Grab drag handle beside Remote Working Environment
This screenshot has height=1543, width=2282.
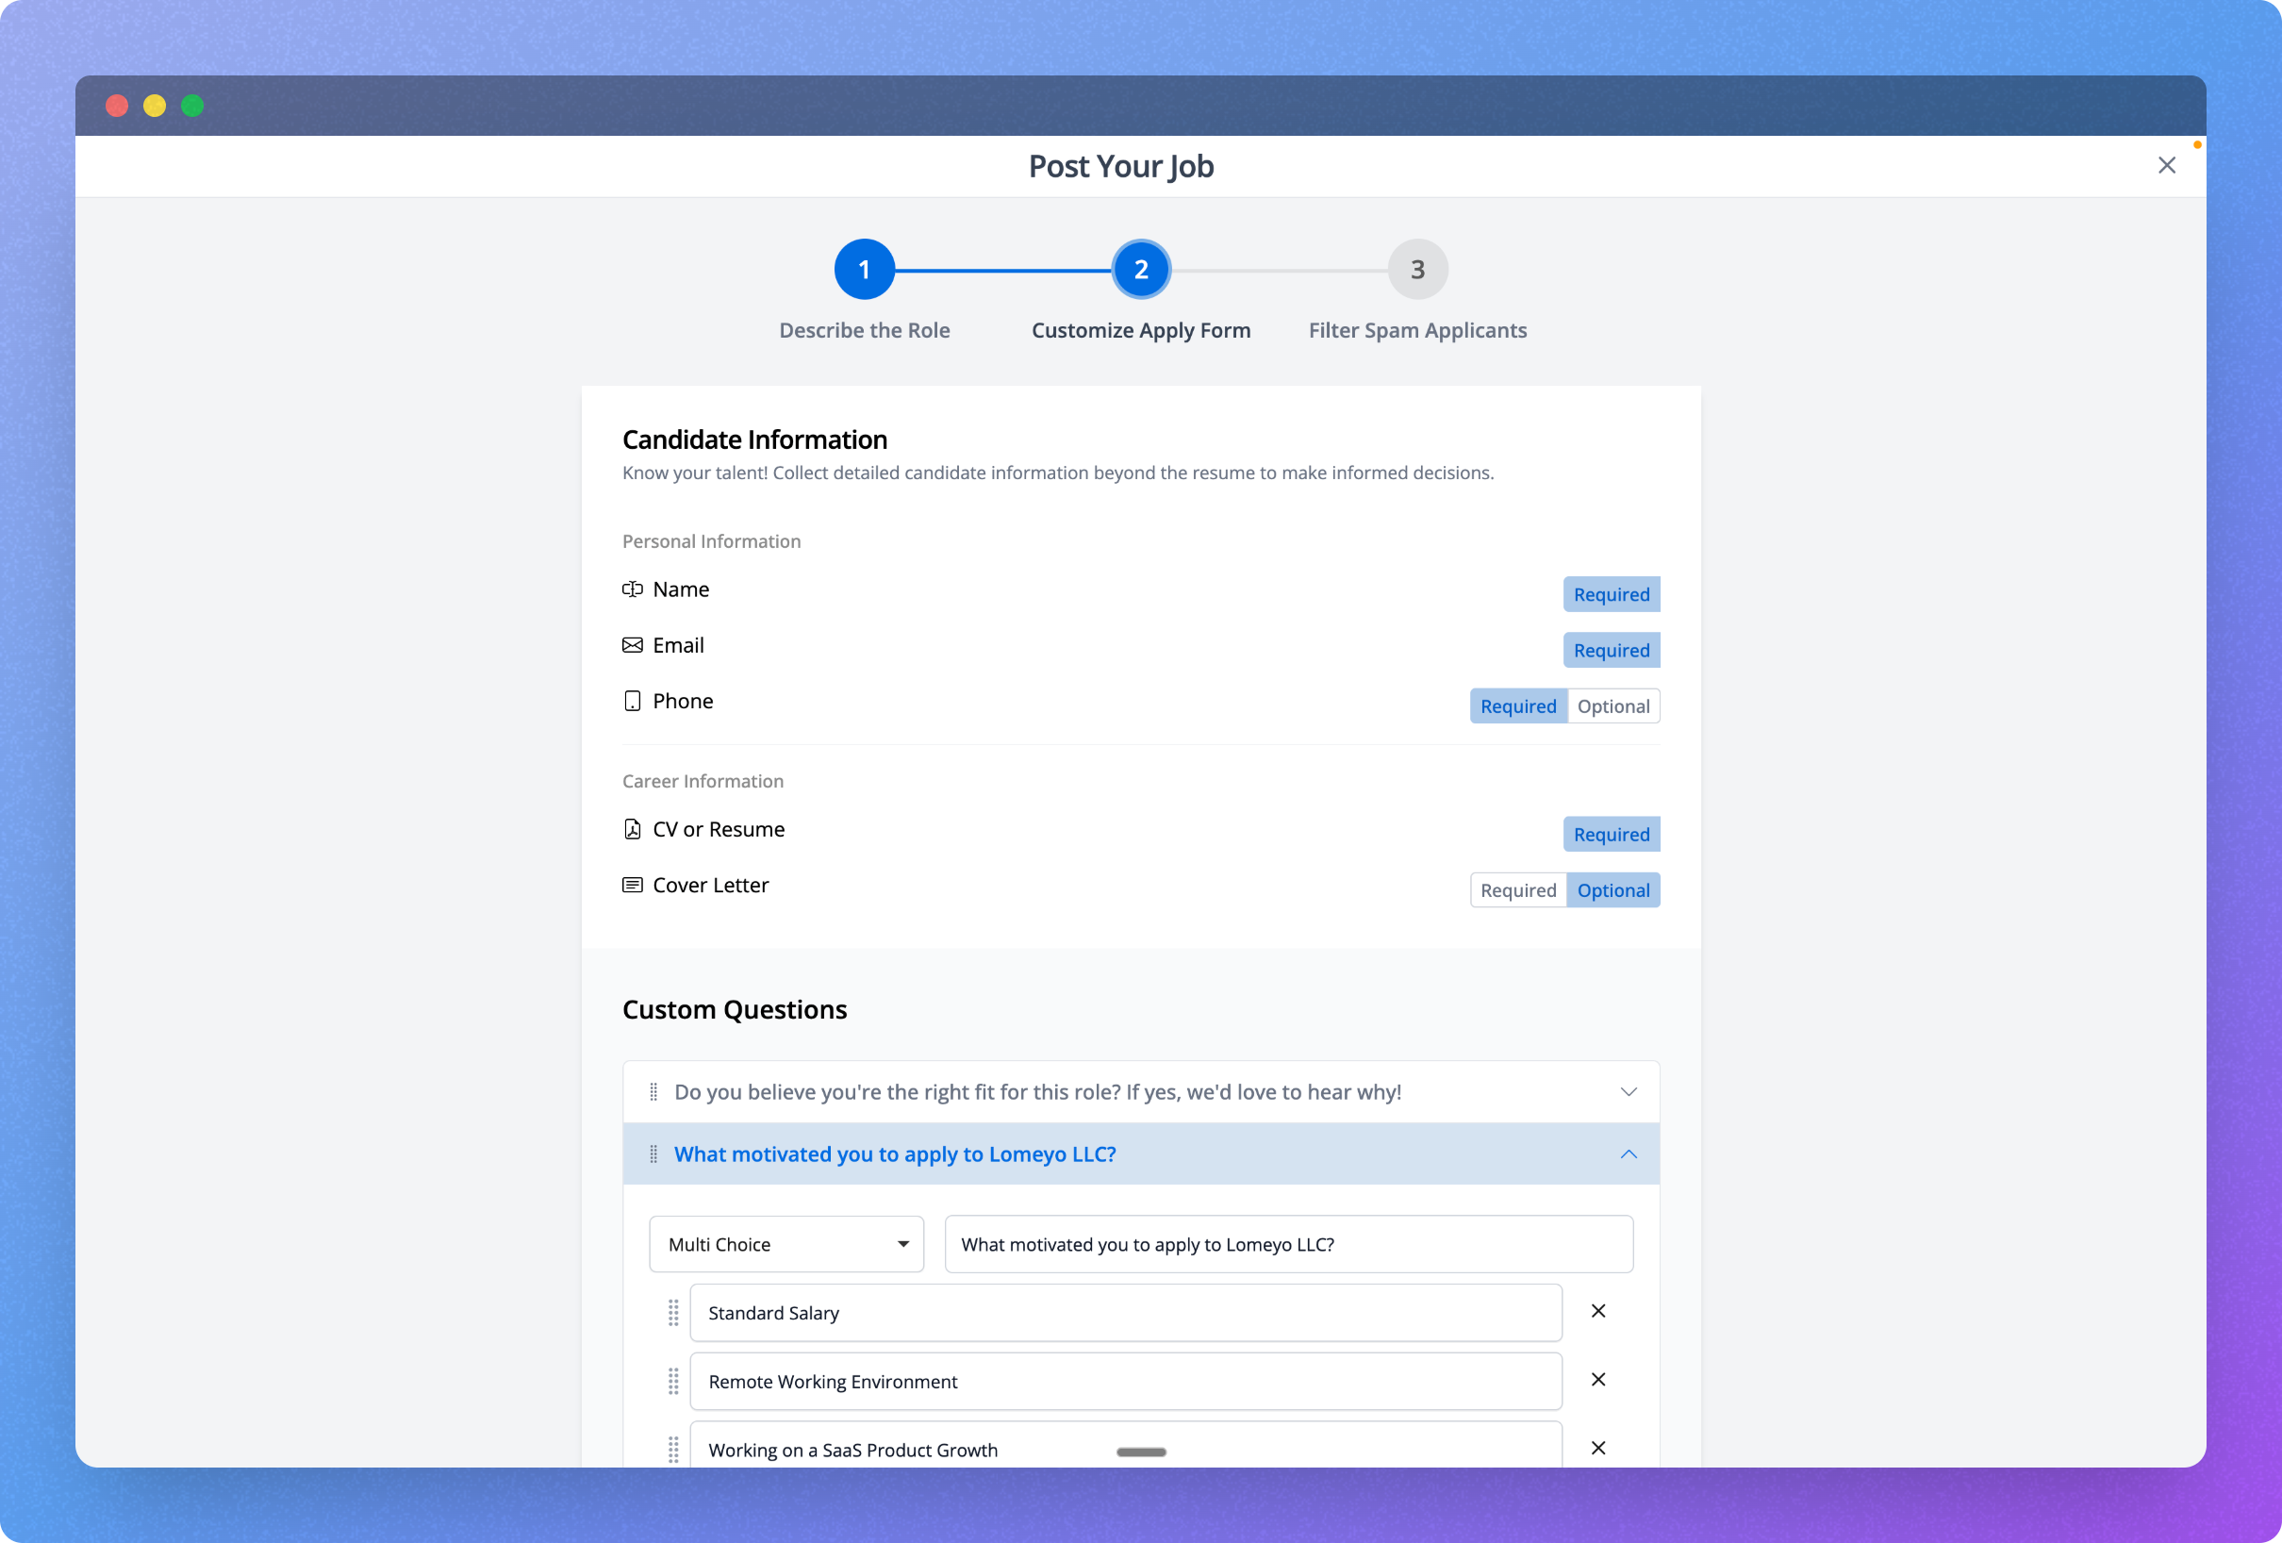(x=673, y=1381)
